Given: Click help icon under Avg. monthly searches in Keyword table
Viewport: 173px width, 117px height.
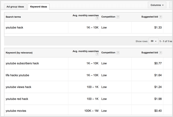Looking at the screenshot, I should [97, 54].
